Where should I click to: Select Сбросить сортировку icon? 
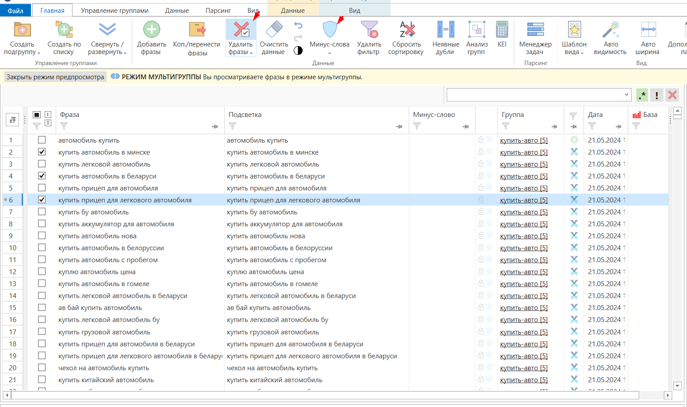[x=407, y=30]
